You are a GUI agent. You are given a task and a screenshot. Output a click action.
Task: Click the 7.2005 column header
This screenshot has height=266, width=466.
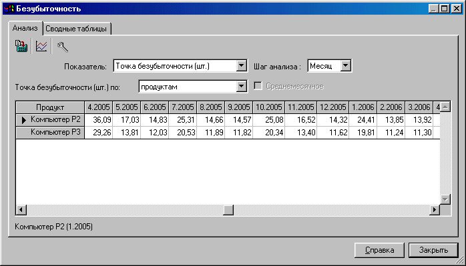pos(182,107)
